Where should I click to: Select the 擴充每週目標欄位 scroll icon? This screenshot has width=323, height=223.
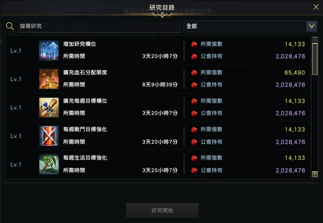49,107
